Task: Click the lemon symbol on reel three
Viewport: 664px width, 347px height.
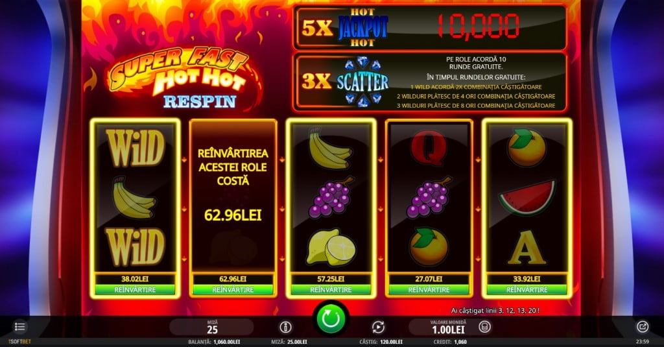Action: [331, 246]
